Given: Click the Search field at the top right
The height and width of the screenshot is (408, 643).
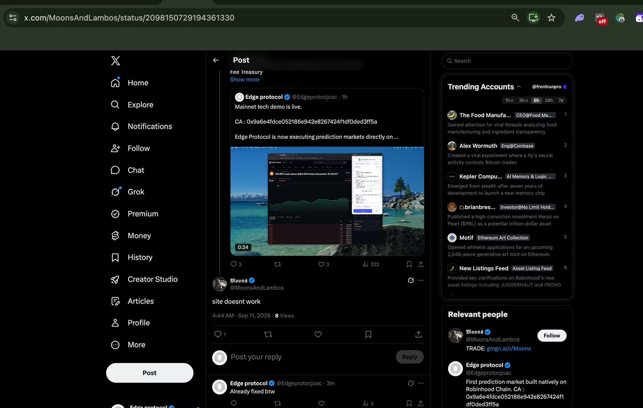Looking at the screenshot, I should click(x=507, y=61).
